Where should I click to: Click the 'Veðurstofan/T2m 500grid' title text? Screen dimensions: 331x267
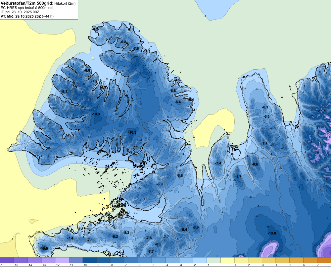pos(27,3)
